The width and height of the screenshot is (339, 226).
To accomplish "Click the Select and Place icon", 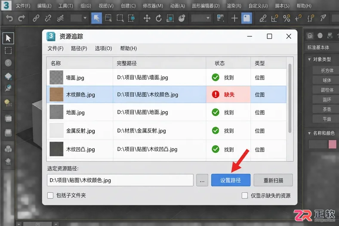I will [x=182, y=18].
